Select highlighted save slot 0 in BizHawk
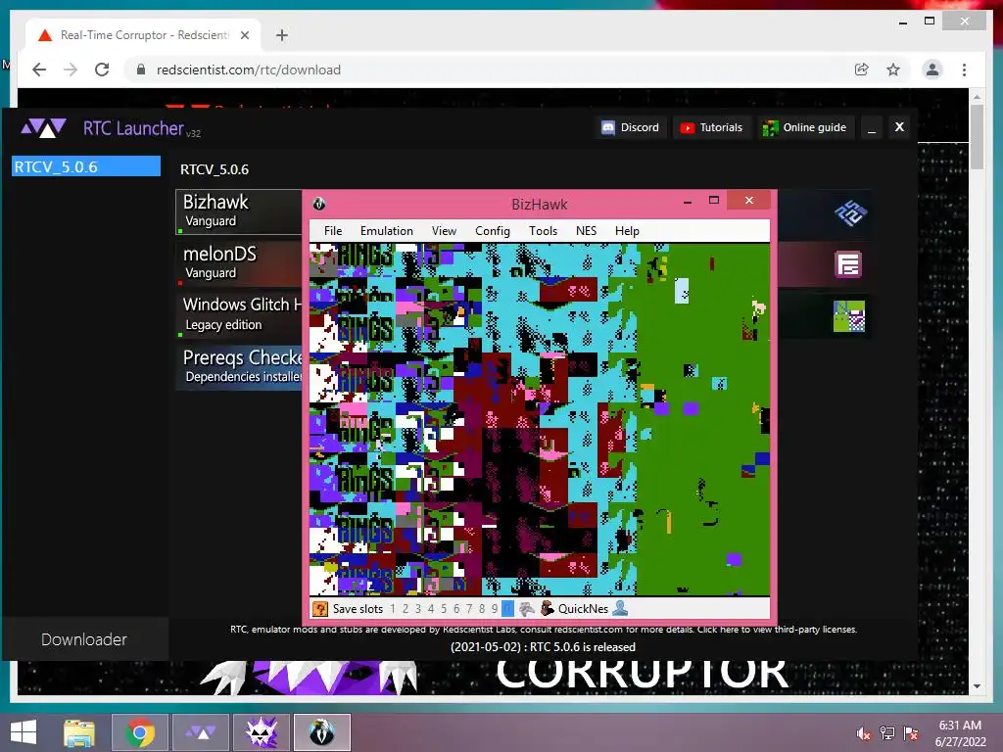 click(507, 609)
